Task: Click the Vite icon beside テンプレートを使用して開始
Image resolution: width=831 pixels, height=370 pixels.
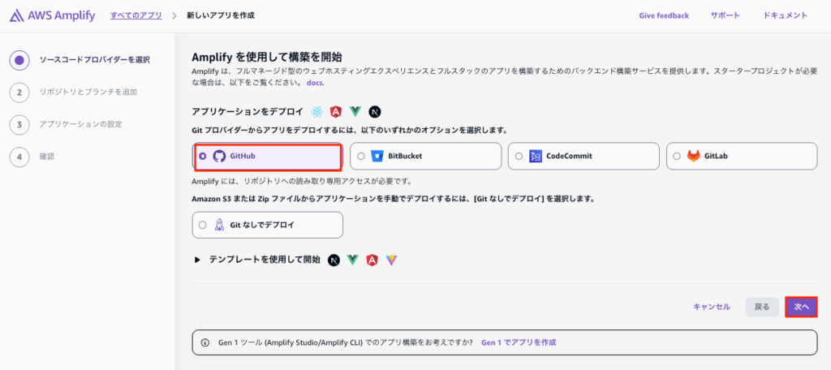Action: pyautogui.click(x=391, y=260)
